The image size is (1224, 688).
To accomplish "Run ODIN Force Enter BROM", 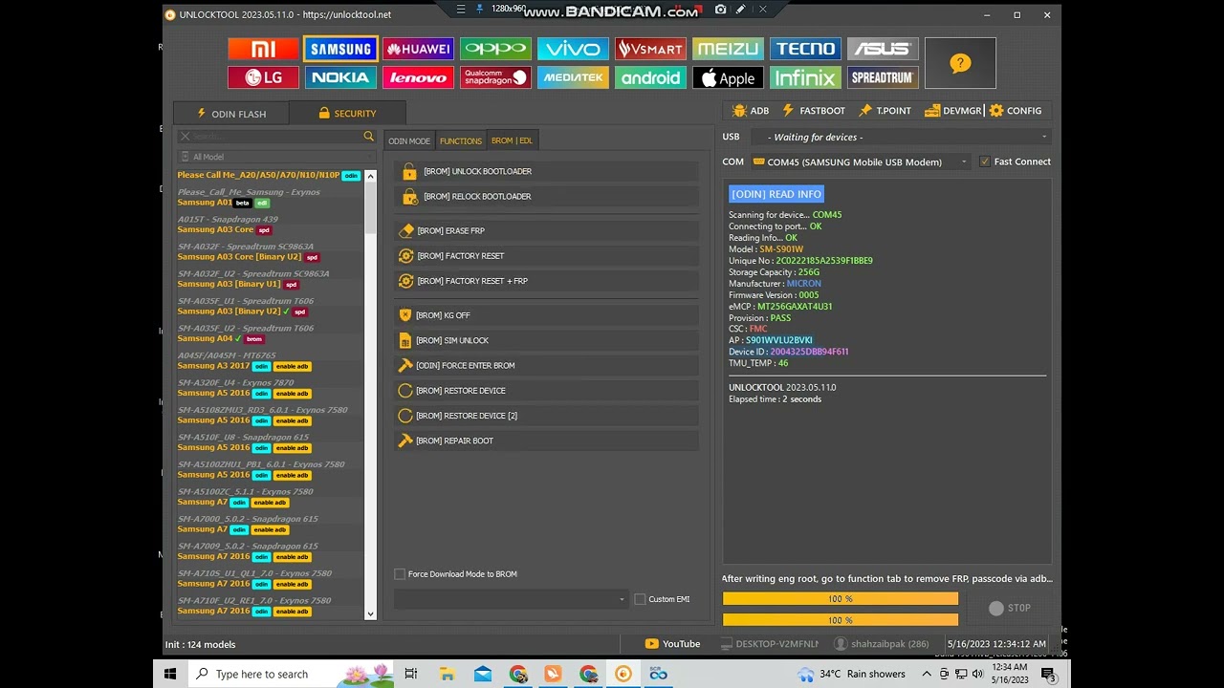I will tap(546, 365).
